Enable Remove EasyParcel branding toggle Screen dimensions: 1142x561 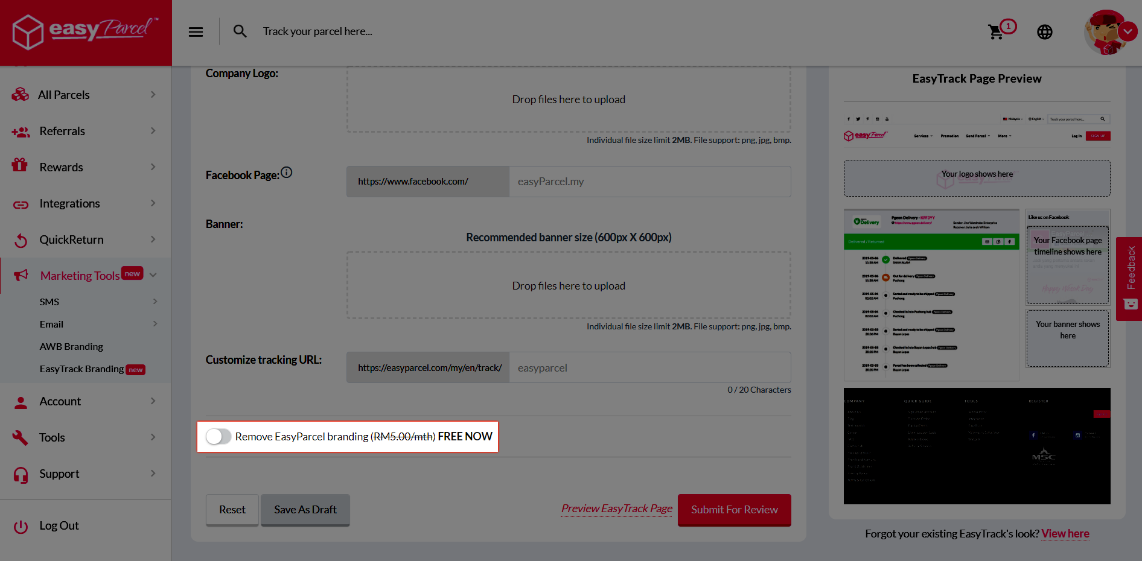219,436
